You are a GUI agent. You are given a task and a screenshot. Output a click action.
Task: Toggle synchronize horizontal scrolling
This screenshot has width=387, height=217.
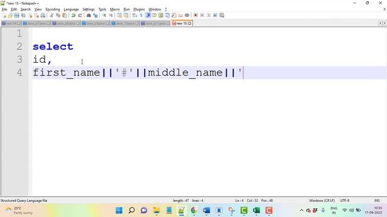[x=126, y=15]
